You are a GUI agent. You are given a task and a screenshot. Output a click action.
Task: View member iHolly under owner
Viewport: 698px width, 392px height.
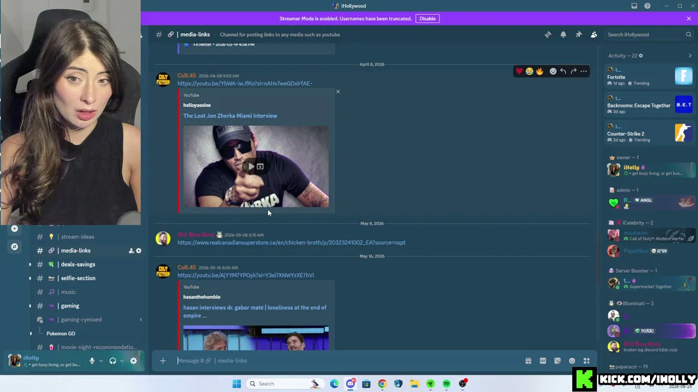pyautogui.click(x=651, y=170)
